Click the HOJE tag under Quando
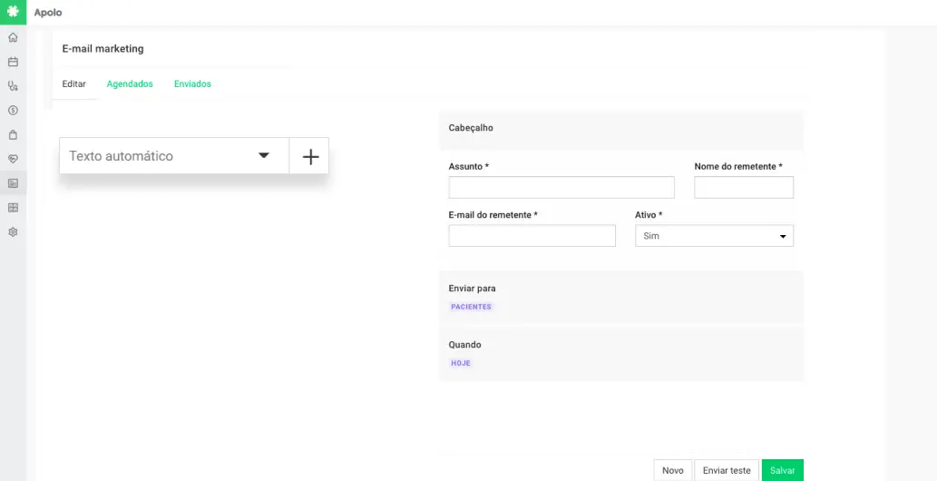 pyautogui.click(x=461, y=363)
